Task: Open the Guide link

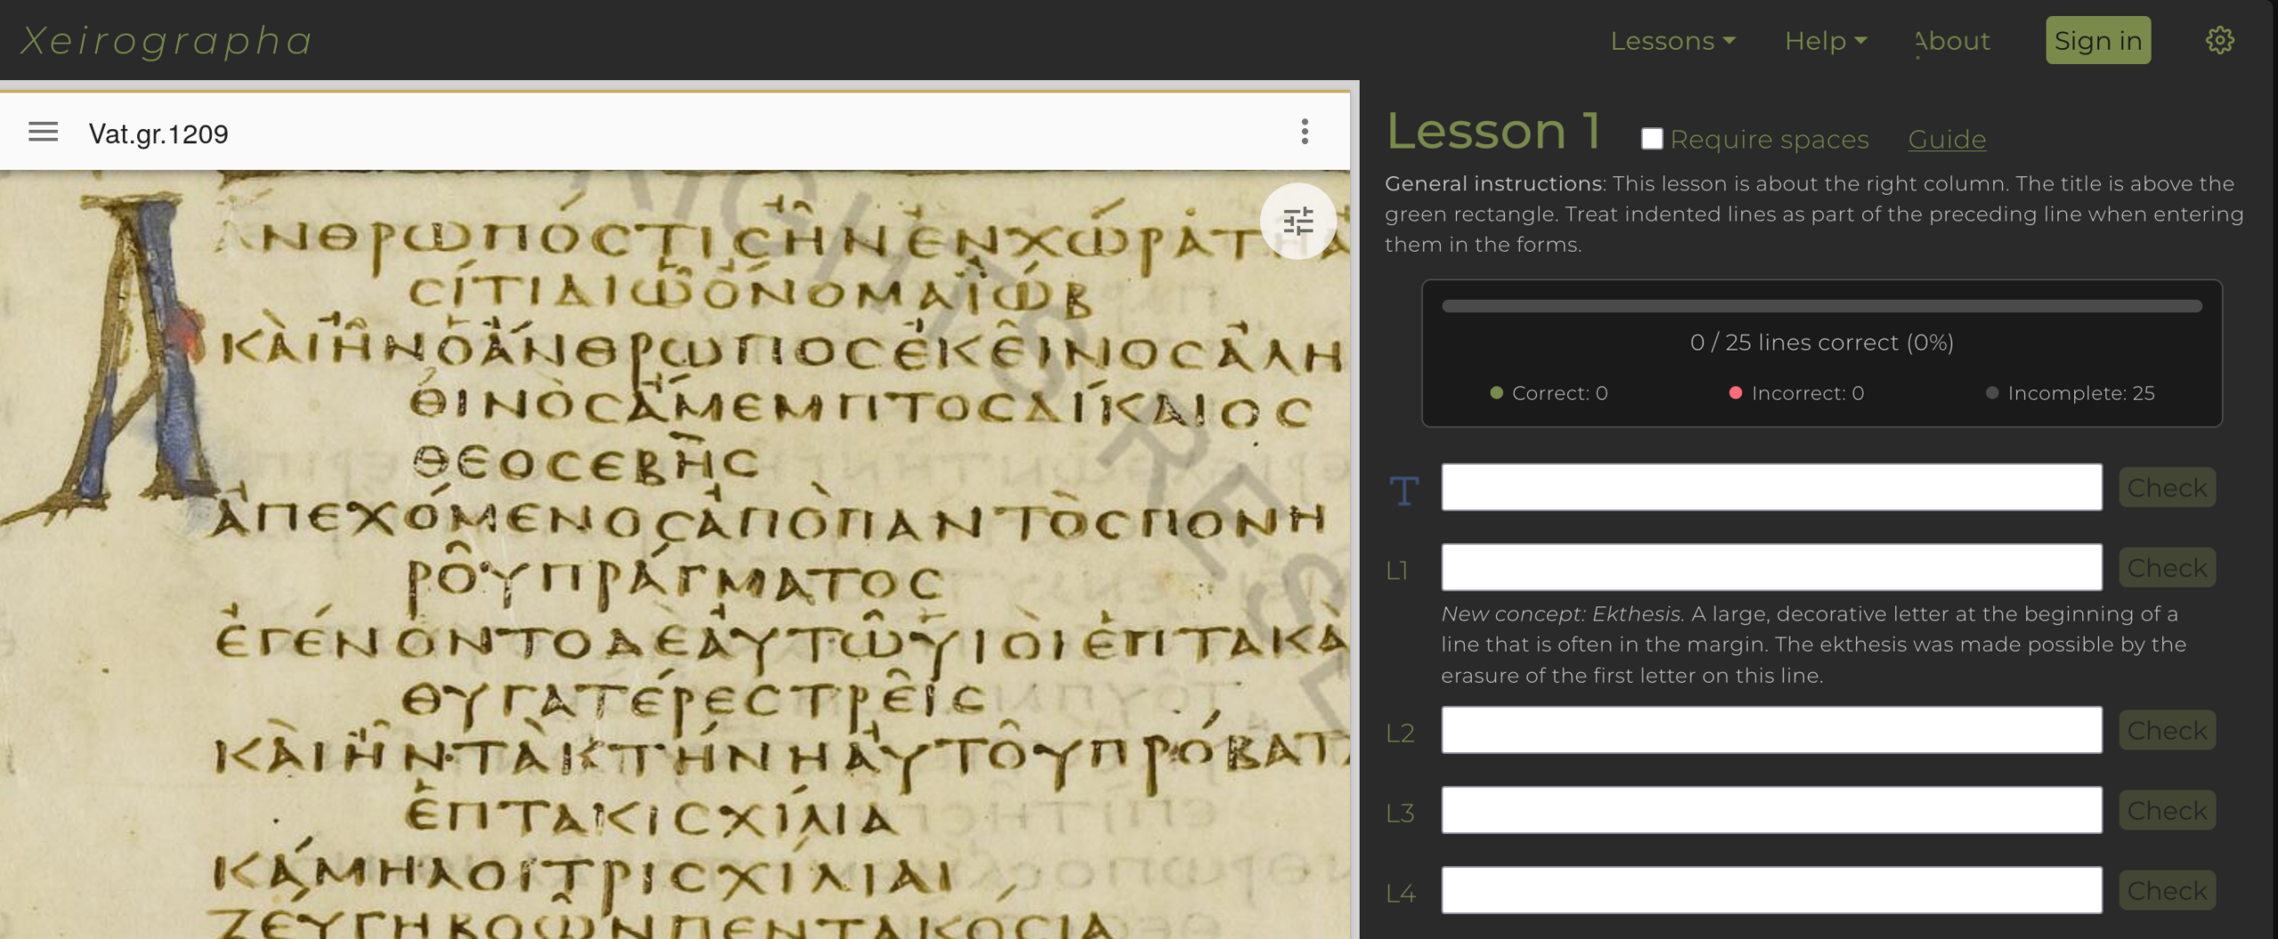Action: [1946, 139]
